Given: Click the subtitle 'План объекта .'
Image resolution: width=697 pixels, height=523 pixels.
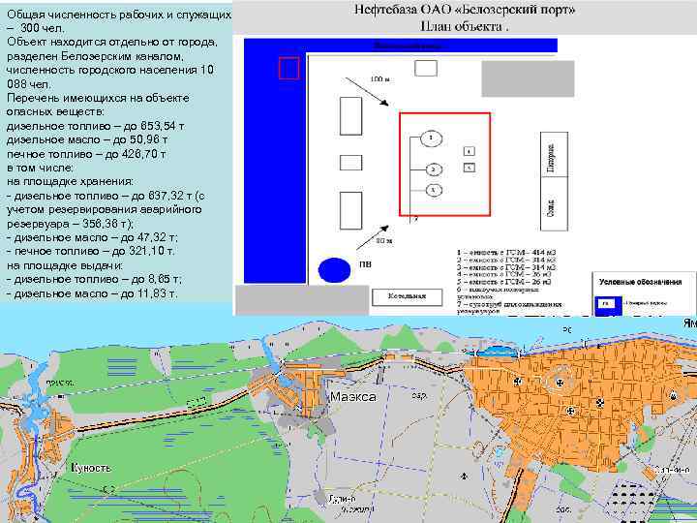Looking at the screenshot, I should coord(465,26).
